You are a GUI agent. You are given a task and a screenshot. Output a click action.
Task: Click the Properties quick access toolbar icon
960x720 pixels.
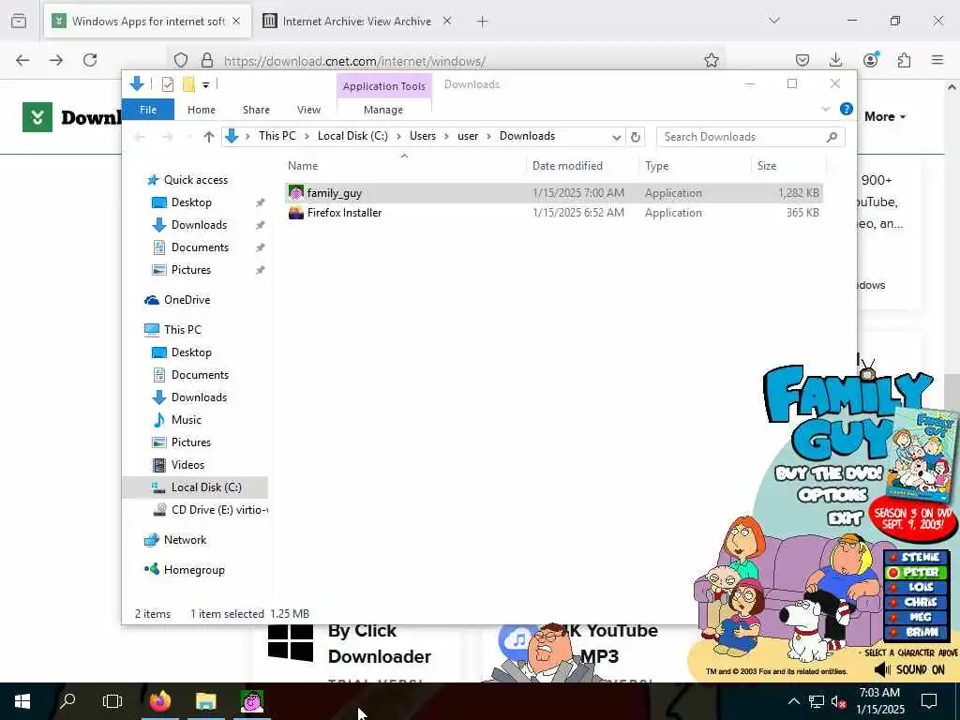click(167, 84)
